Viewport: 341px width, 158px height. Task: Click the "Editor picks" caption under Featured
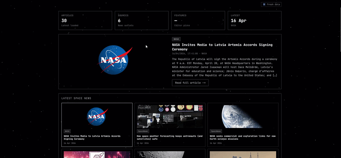(182, 25)
